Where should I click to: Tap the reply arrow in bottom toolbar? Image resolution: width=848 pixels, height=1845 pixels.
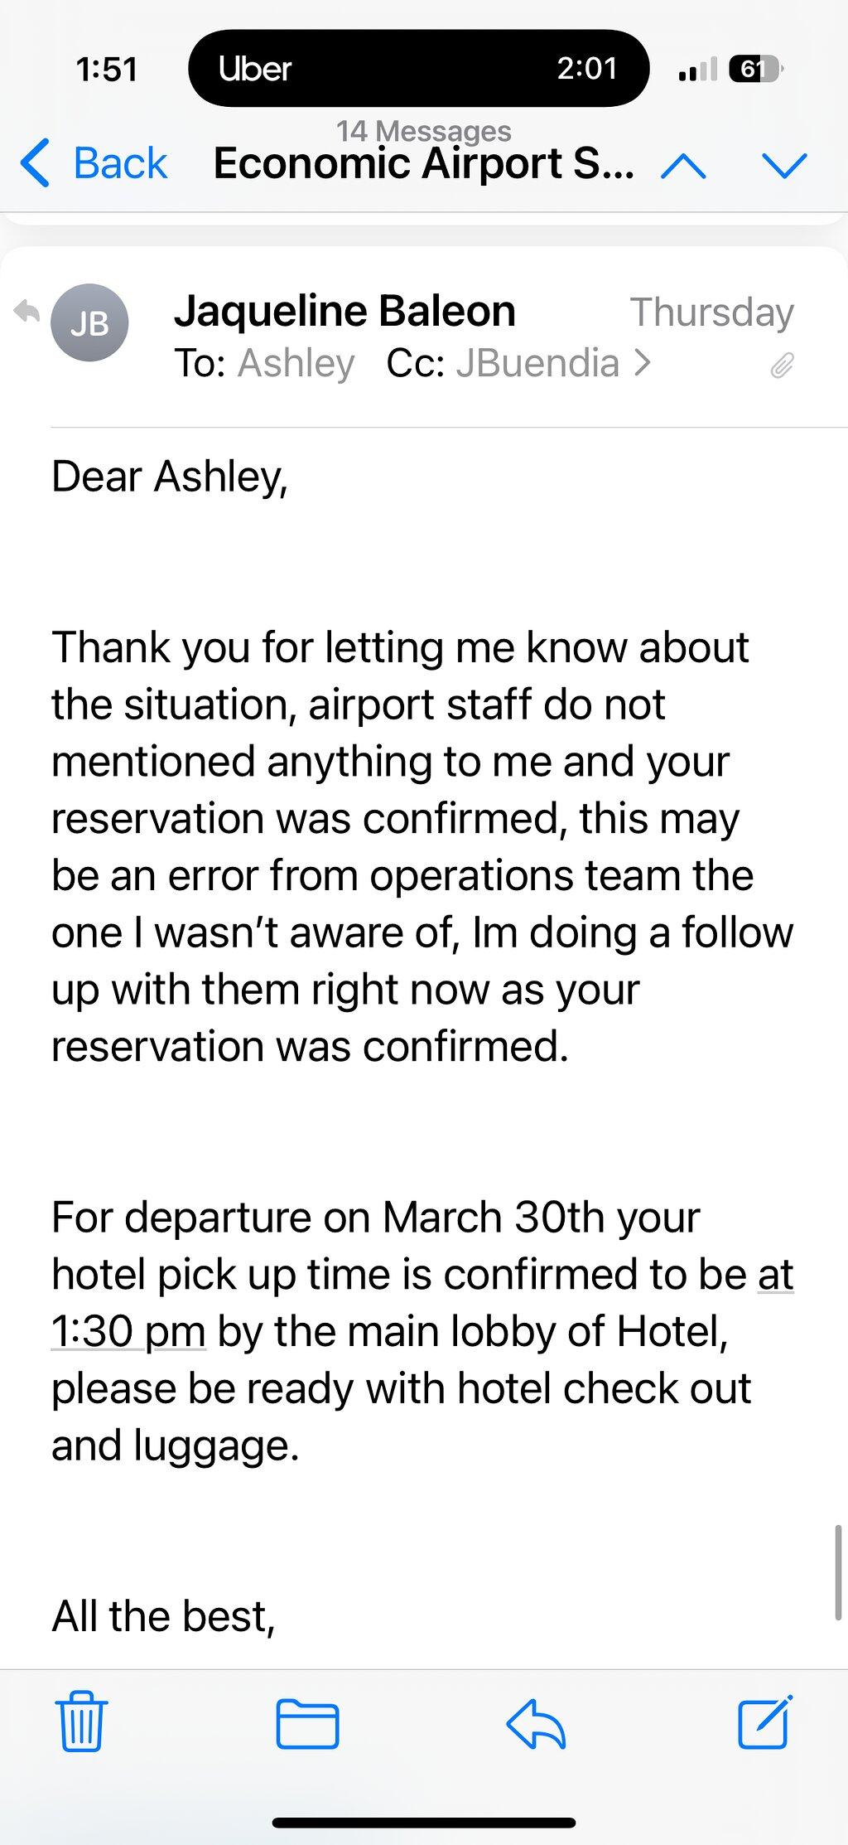[x=536, y=1723]
